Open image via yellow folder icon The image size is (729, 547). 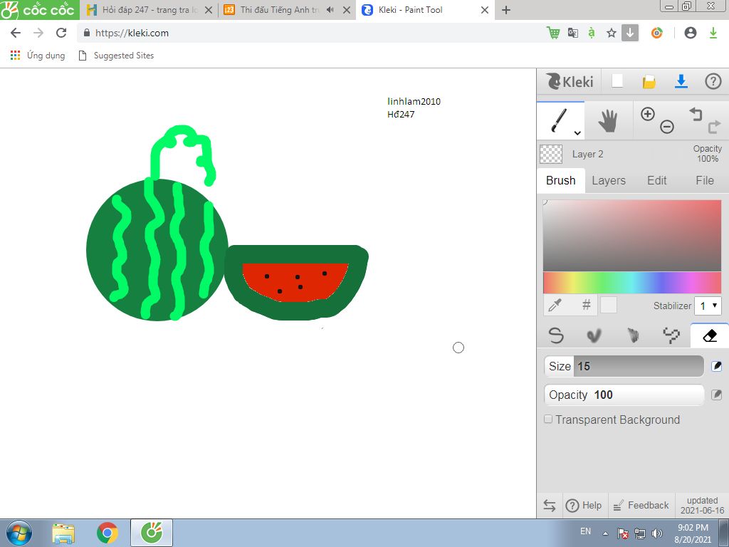[649, 82]
